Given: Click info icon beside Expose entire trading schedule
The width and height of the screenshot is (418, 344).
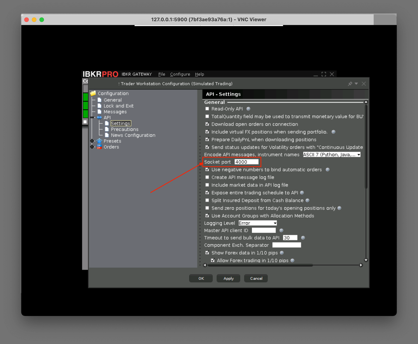Looking at the screenshot, I should click(302, 193).
